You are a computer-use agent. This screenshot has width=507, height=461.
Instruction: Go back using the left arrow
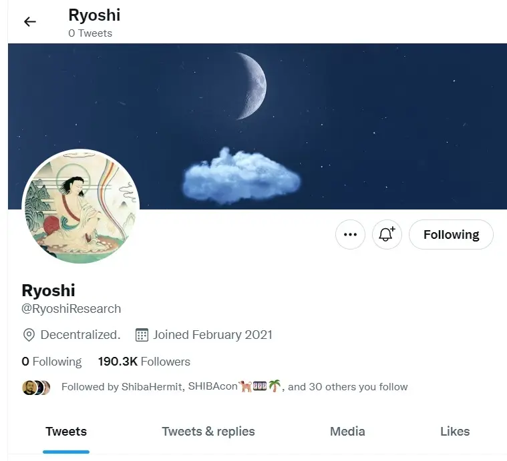(x=30, y=21)
